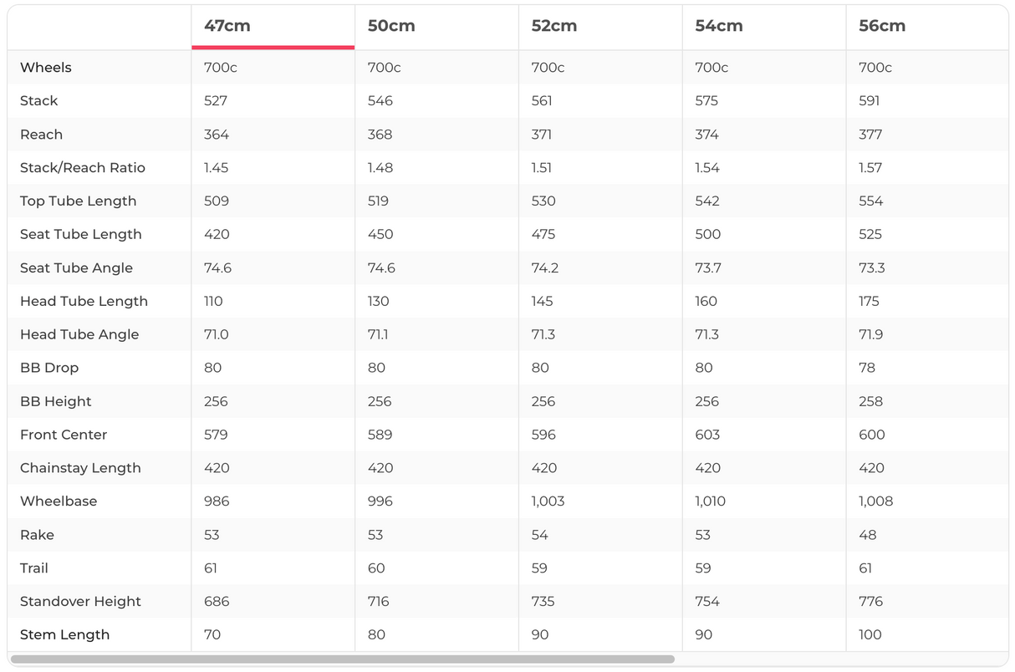The image size is (1015, 672).
Task: Select the Wheelbase row label
Action: point(59,501)
